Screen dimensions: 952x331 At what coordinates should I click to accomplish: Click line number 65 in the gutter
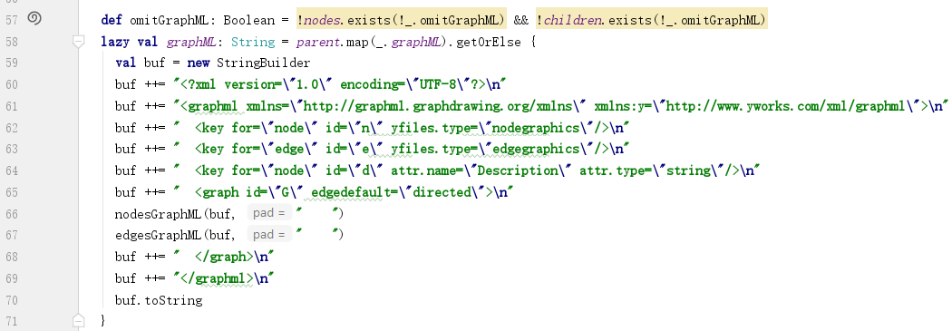(x=12, y=192)
